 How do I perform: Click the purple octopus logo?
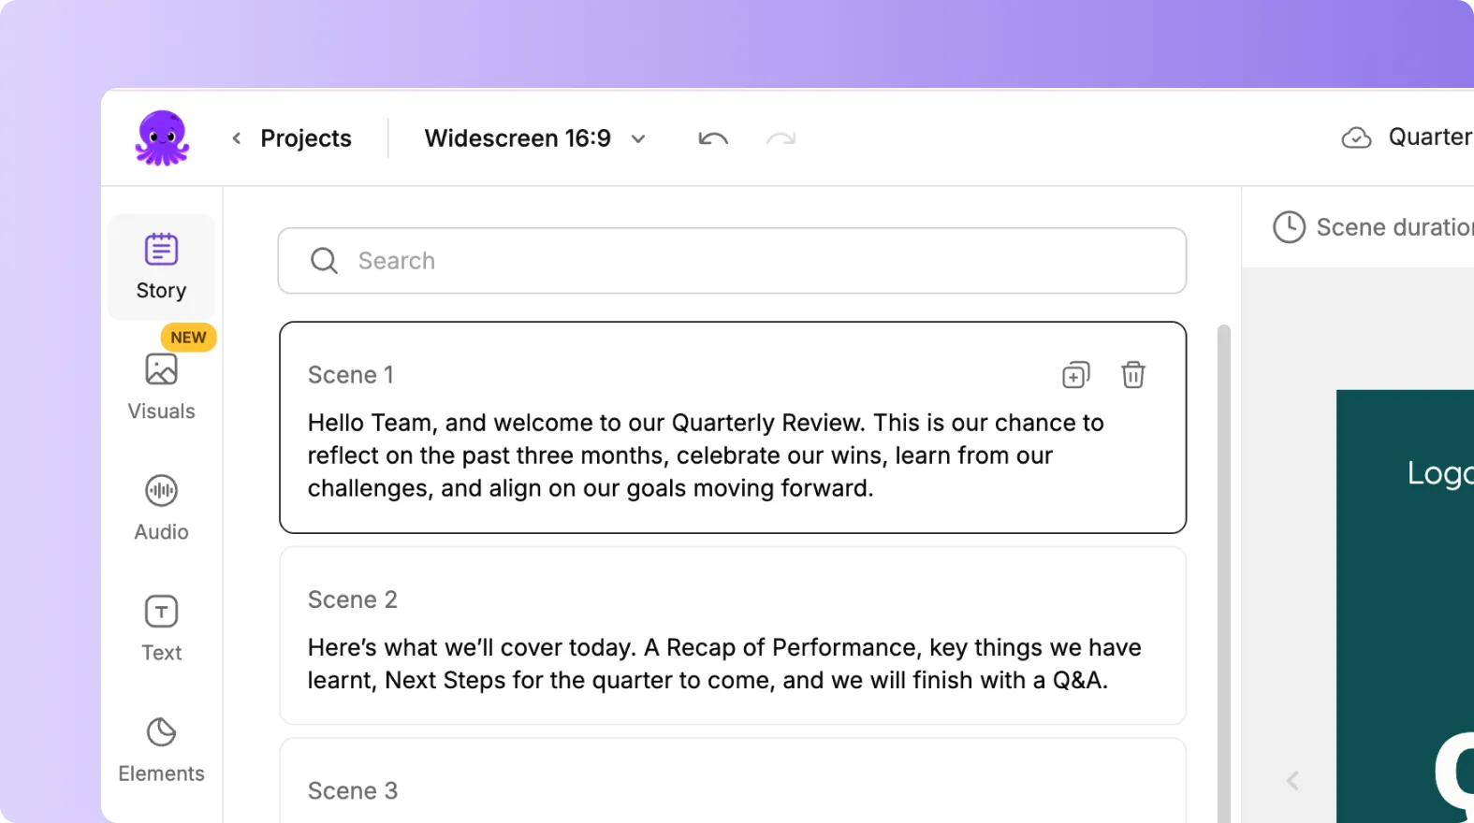(x=162, y=138)
